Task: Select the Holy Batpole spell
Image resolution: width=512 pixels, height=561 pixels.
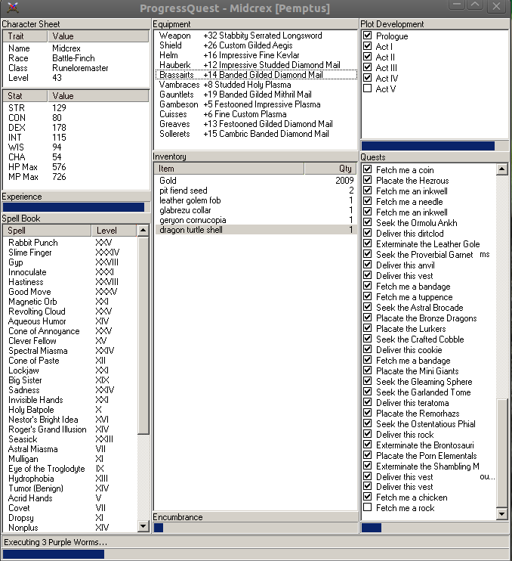Action: (x=70, y=410)
